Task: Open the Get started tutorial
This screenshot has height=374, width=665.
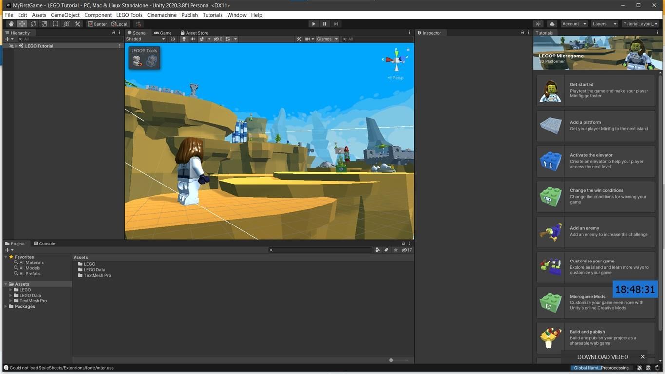Action: (596, 90)
